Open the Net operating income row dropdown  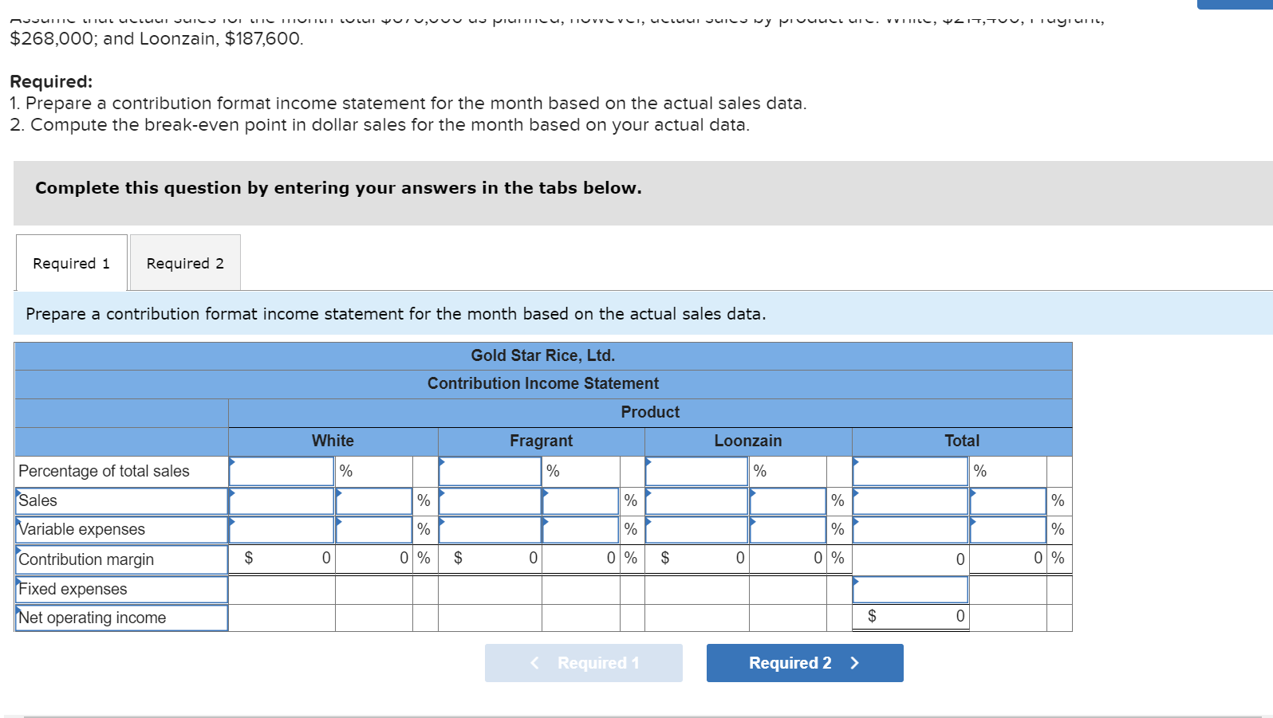coord(121,618)
